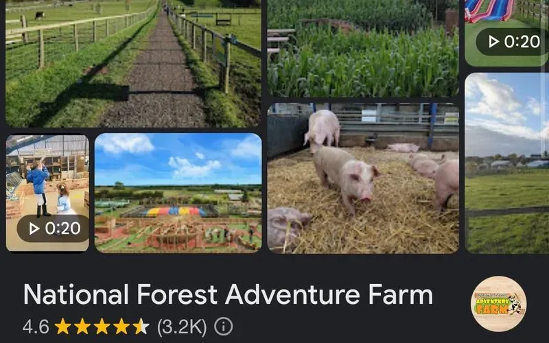Click the play triangle on slide video
Screen dimensions: 549x343
point(493,42)
